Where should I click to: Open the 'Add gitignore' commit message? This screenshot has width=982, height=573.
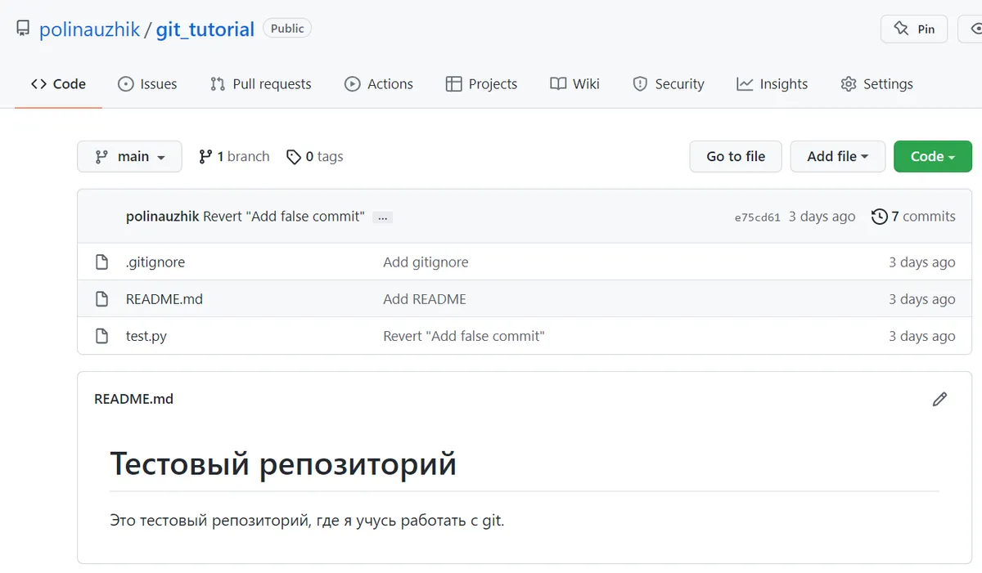[426, 262]
